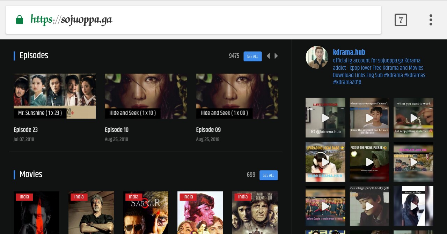Click the Episode 10 title link

[x=117, y=130]
